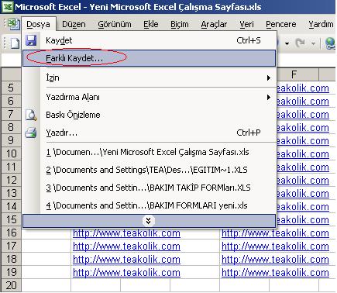Screen dimensions: 337x293
Task: Click the Baskı Önizleme magnifier icon
Action: click(31, 115)
